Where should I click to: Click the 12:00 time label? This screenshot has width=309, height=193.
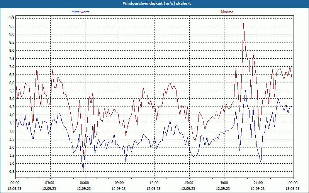click(x=154, y=183)
